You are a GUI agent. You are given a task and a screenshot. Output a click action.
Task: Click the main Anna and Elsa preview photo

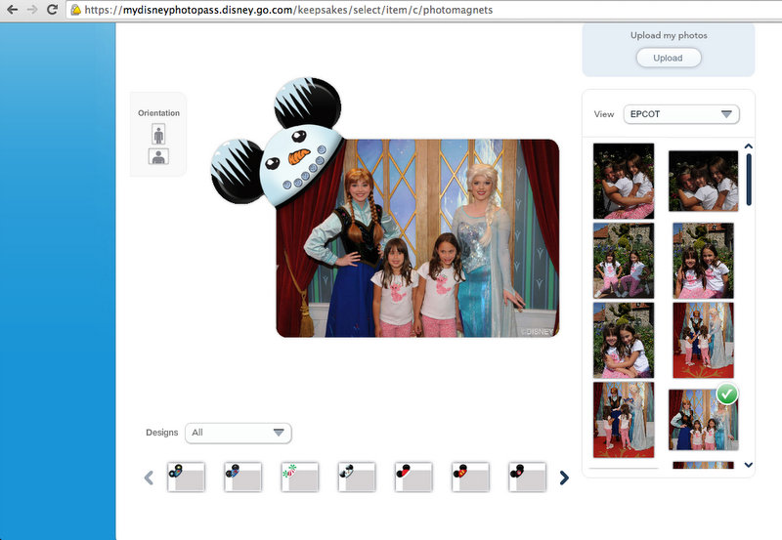pos(418,238)
